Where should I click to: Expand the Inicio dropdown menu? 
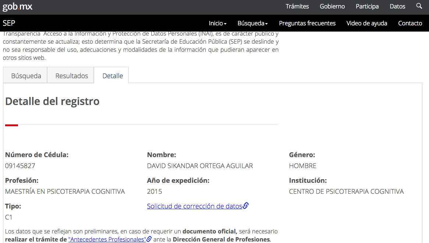click(217, 23)
